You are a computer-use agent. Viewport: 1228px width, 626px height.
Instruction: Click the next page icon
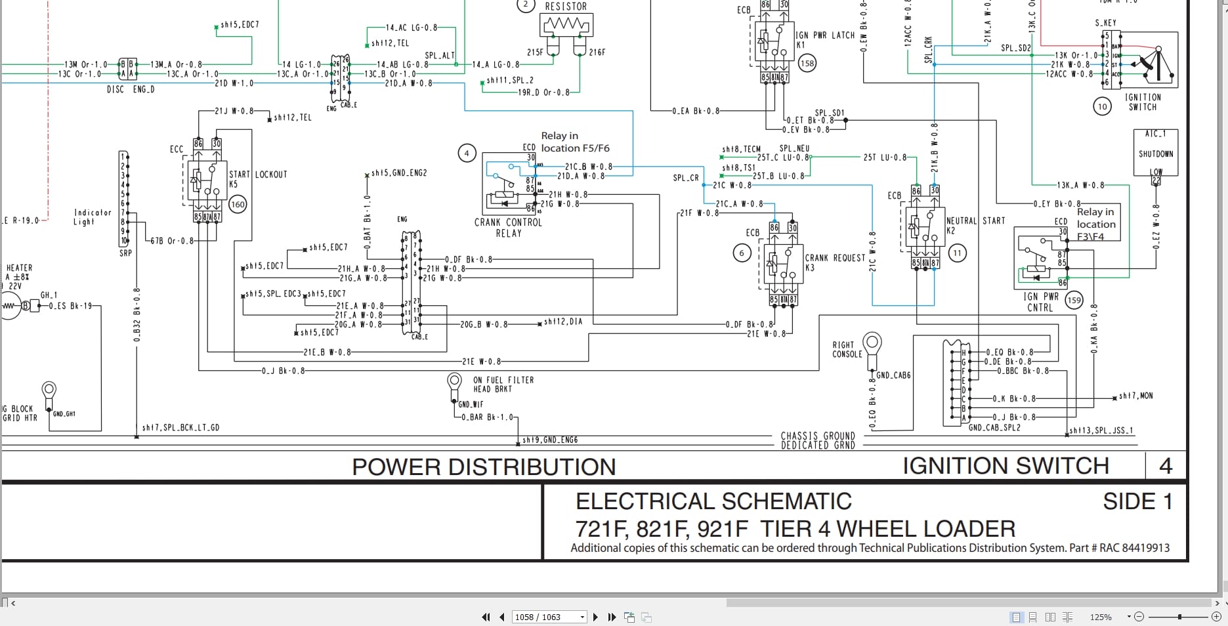595,617
